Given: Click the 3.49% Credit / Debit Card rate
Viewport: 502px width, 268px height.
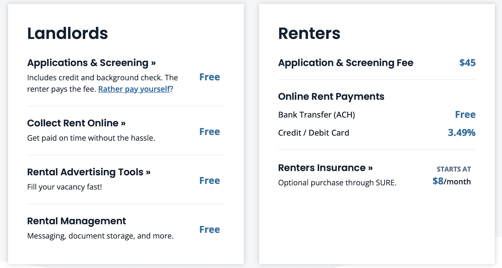Looking at the screenshot, I should (462, 133).
